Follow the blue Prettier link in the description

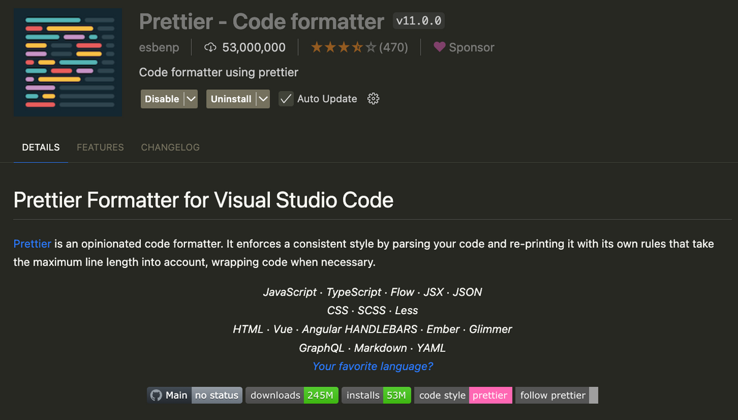coord(33,244)
